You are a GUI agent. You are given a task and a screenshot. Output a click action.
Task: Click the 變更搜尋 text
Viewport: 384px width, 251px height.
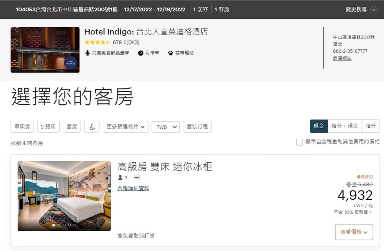[356, 9]
